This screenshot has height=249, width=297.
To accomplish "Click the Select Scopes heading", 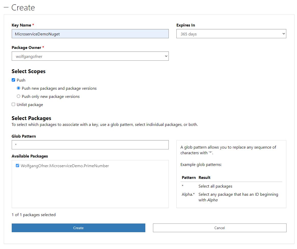I will pyautogui.click(x=28, y=71).
